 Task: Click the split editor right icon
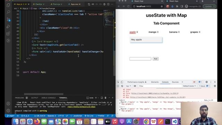point(108,4)
